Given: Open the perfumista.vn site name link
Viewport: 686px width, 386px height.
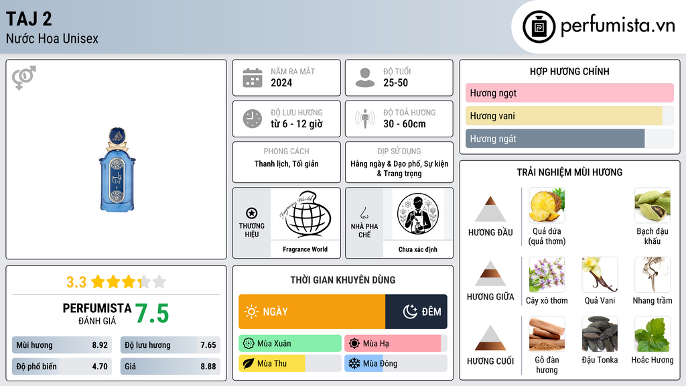Looking at the screenshot, I should point(618,26).
